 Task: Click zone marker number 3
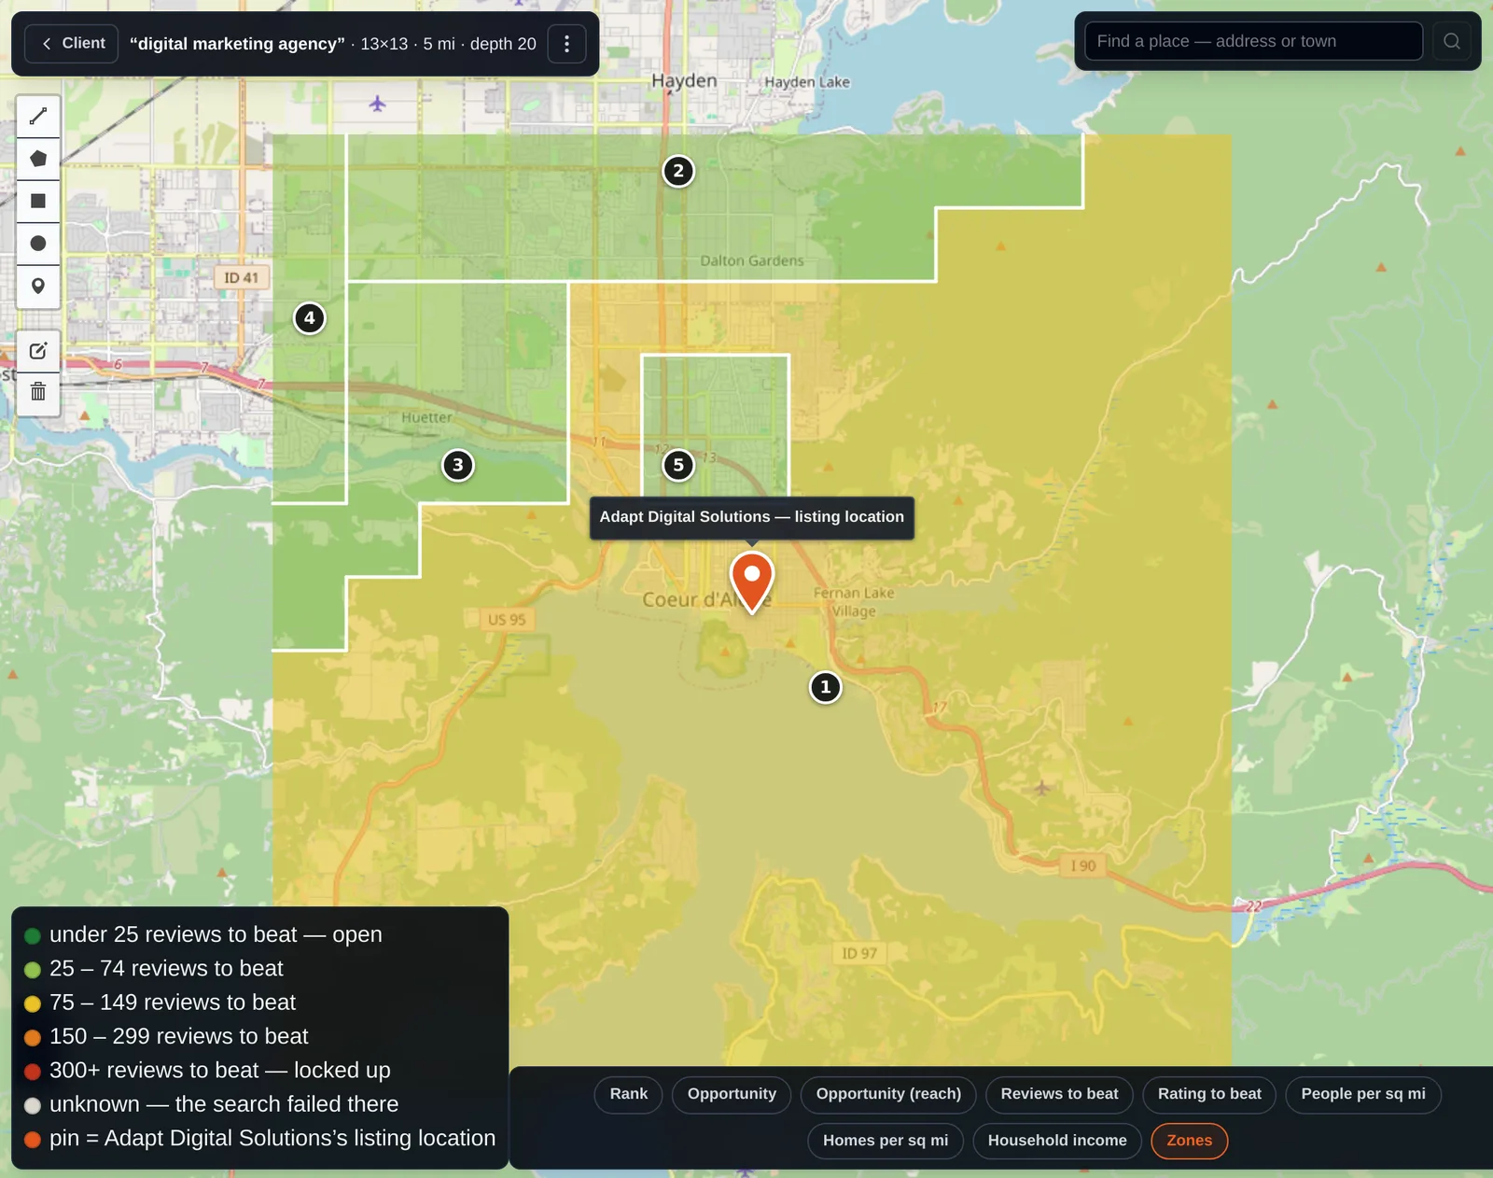[x=457, y=465]
